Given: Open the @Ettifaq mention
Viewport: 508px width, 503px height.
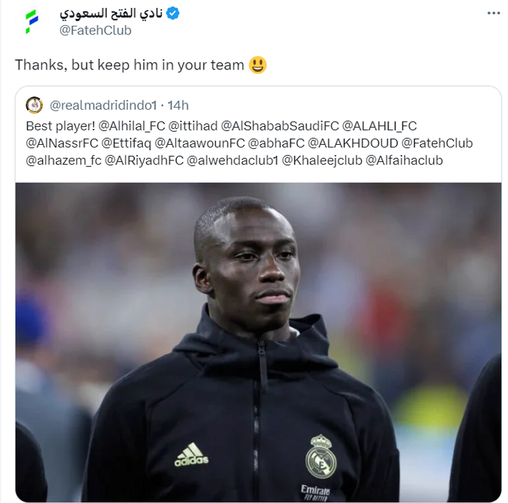Looking at the screenshot, I should 126,143.
